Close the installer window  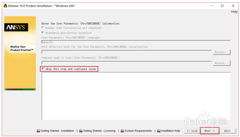click(233, 6)
